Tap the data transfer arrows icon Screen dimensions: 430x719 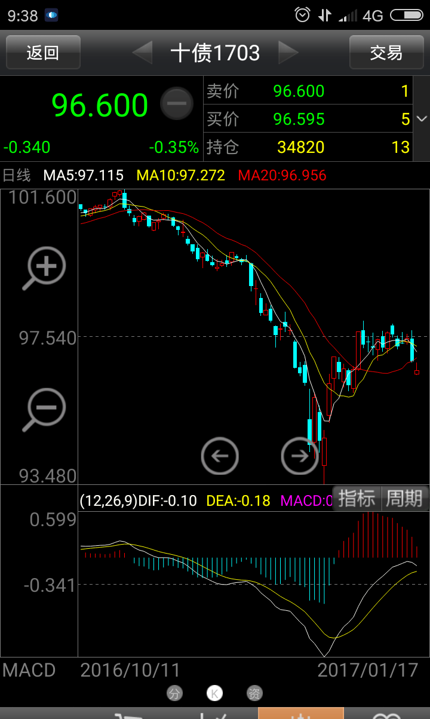325,15
